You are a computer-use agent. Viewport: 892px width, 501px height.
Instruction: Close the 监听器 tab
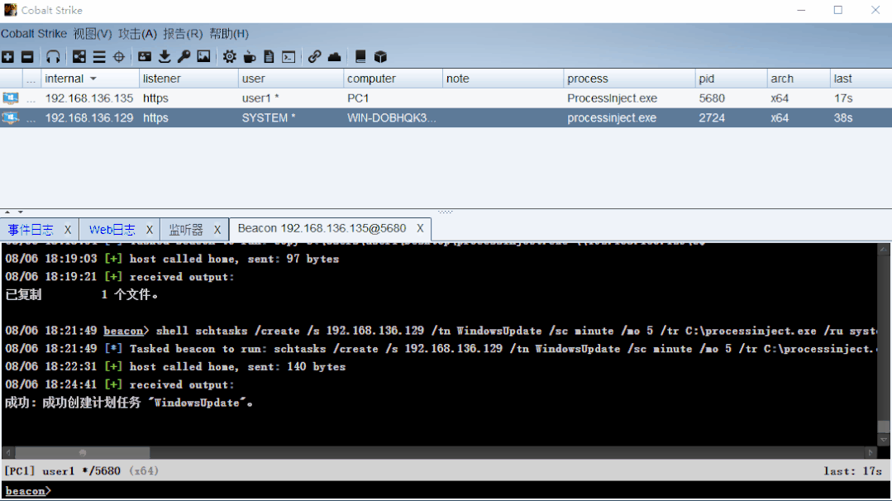[x=217, y=230]
